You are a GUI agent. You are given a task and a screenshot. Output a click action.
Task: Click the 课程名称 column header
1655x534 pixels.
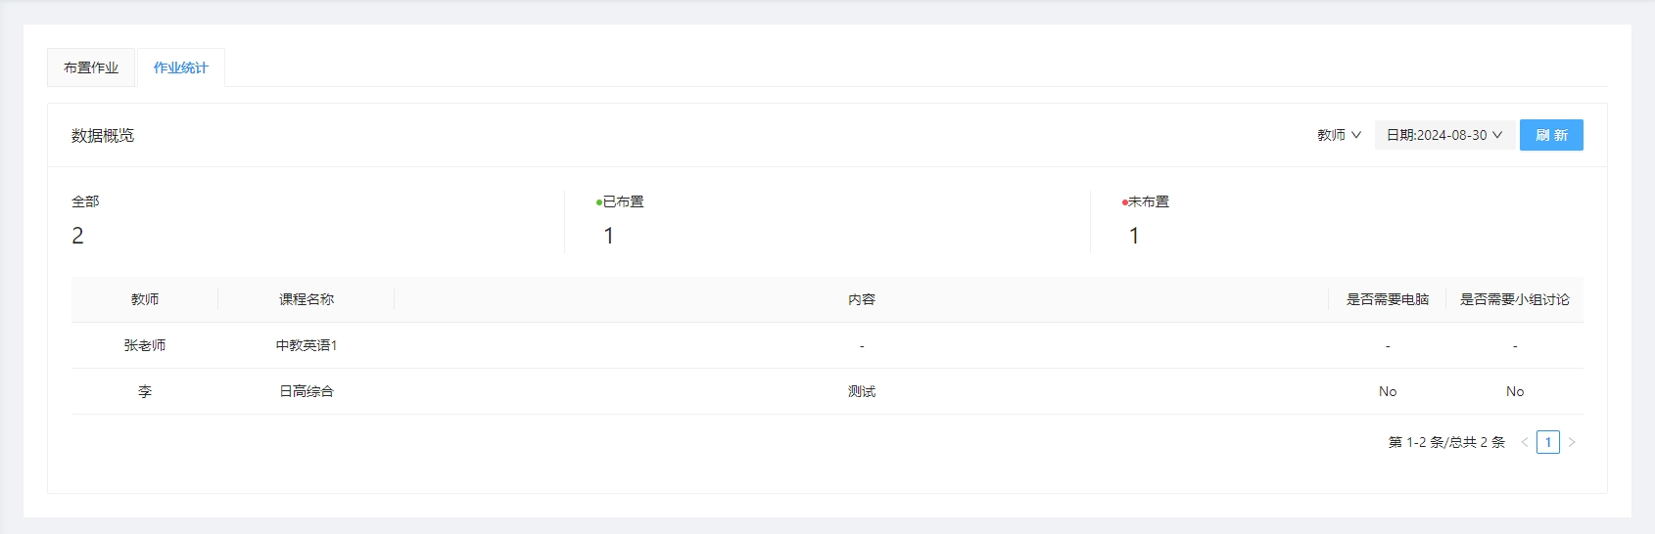[x=307, y=299]
